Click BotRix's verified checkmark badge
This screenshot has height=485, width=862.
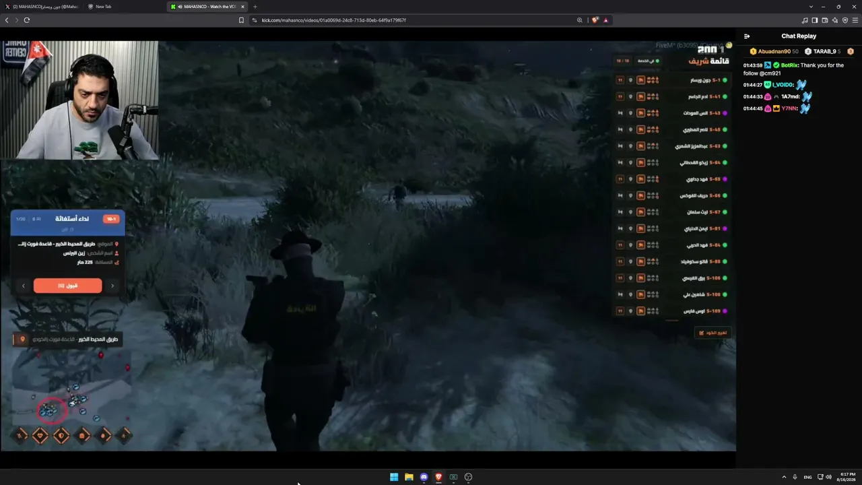click(x=776, y=65)
